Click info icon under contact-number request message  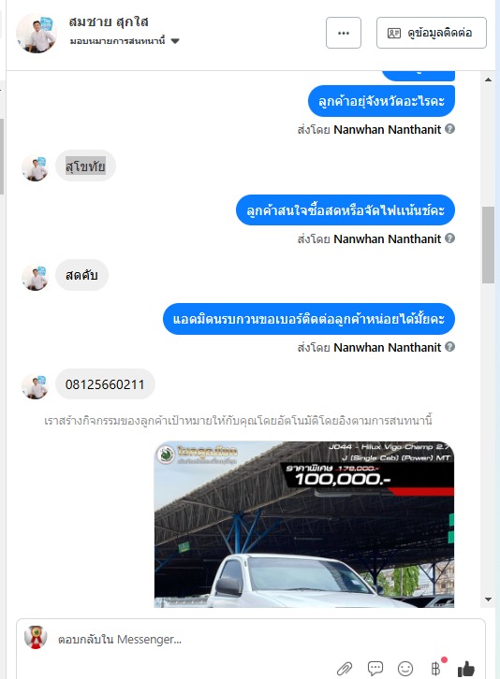(x=450, y=346)
